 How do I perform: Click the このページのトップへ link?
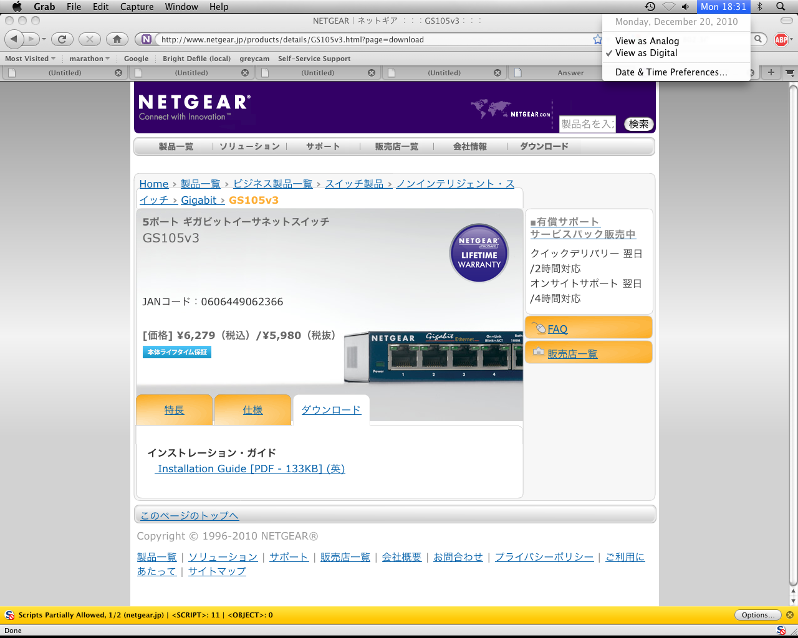coord(190,515)
